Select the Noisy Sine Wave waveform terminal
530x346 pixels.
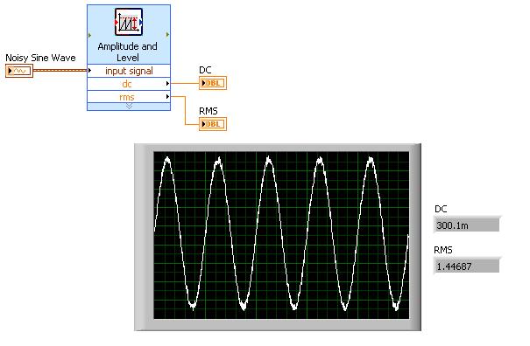click(x=19, y=71)
